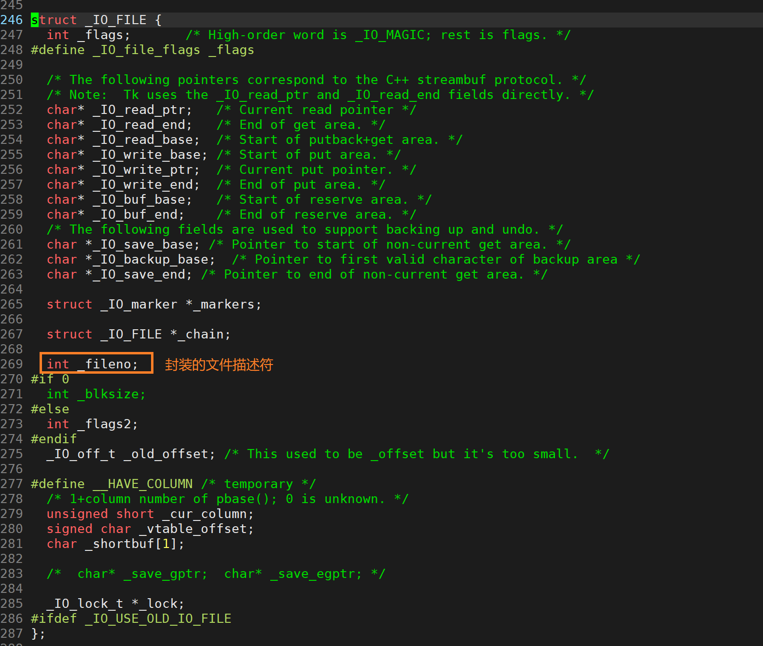Click line number 269 in the gutter

tap(12, 364)
